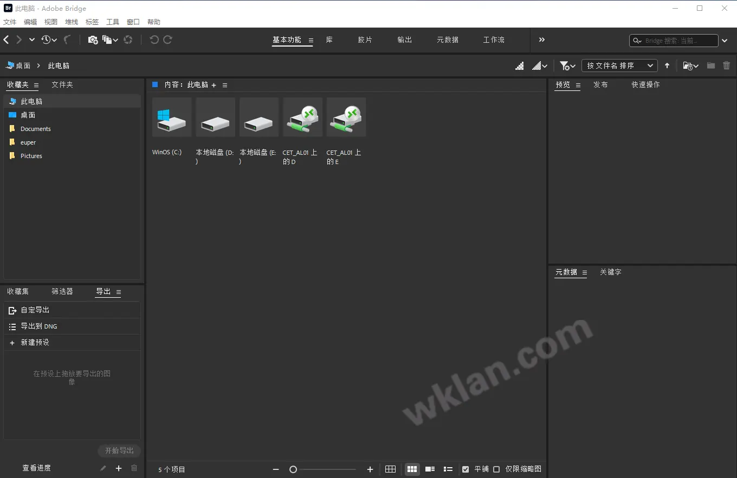Click the thumbnail quality icon in path bar
Image resolution: width=737 pixels, height=478 pixels.
point(520,66)
